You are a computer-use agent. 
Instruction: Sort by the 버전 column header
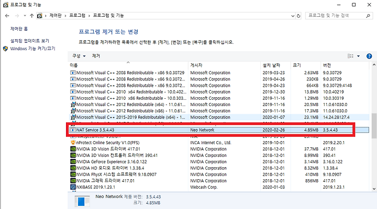[345, 65]
